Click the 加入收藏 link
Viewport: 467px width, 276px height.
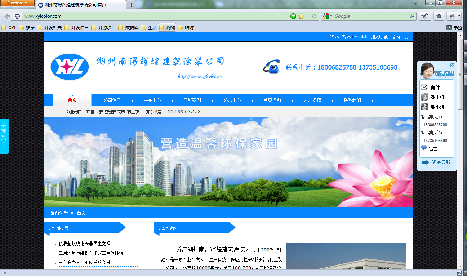click(x=379, y=37)
